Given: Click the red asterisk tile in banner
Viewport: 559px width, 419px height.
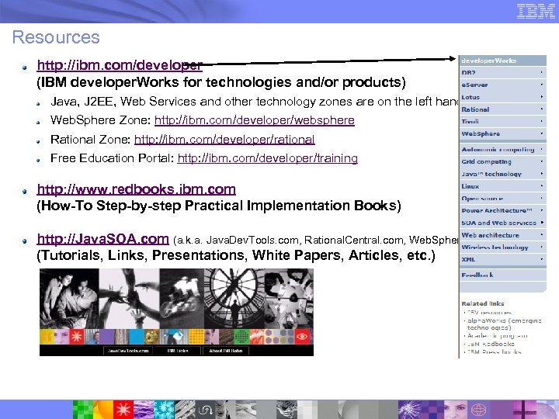Looking at the screenshot, I should (76, 336).
